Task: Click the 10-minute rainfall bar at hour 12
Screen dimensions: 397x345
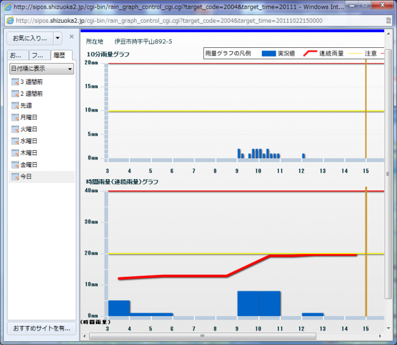Action: click(x=304, y=156)
